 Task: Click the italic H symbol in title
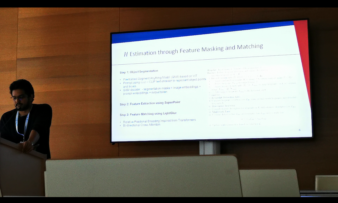126,54
